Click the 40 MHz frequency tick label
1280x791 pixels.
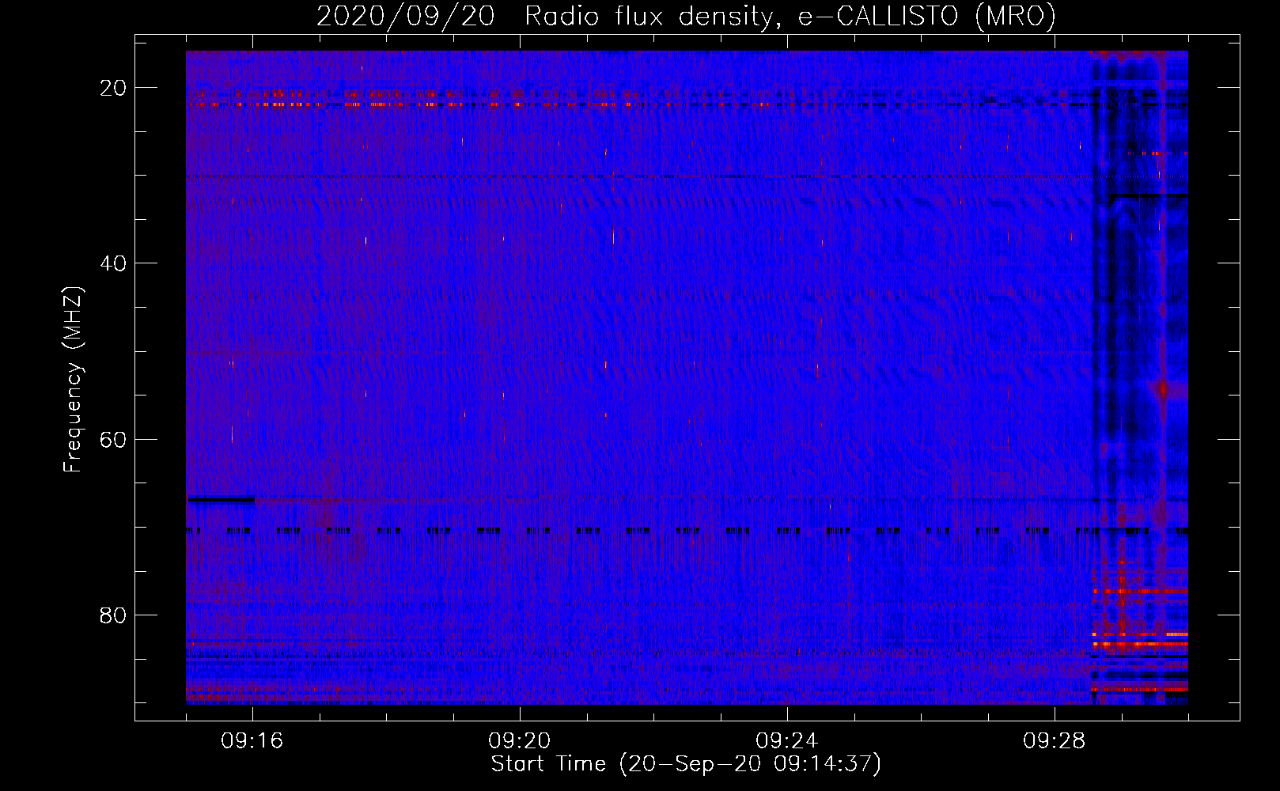113,263
